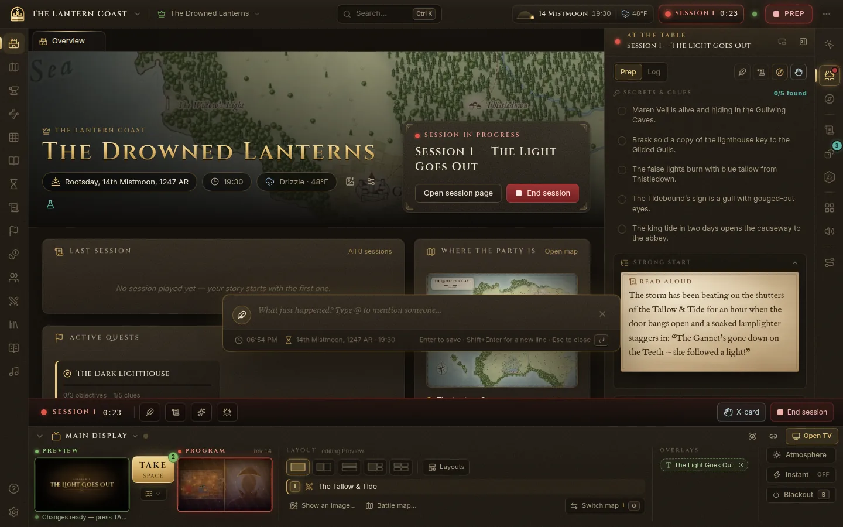Check off the Tidebound's sign clue
843x527 pixels.
[x=622, y=199]
